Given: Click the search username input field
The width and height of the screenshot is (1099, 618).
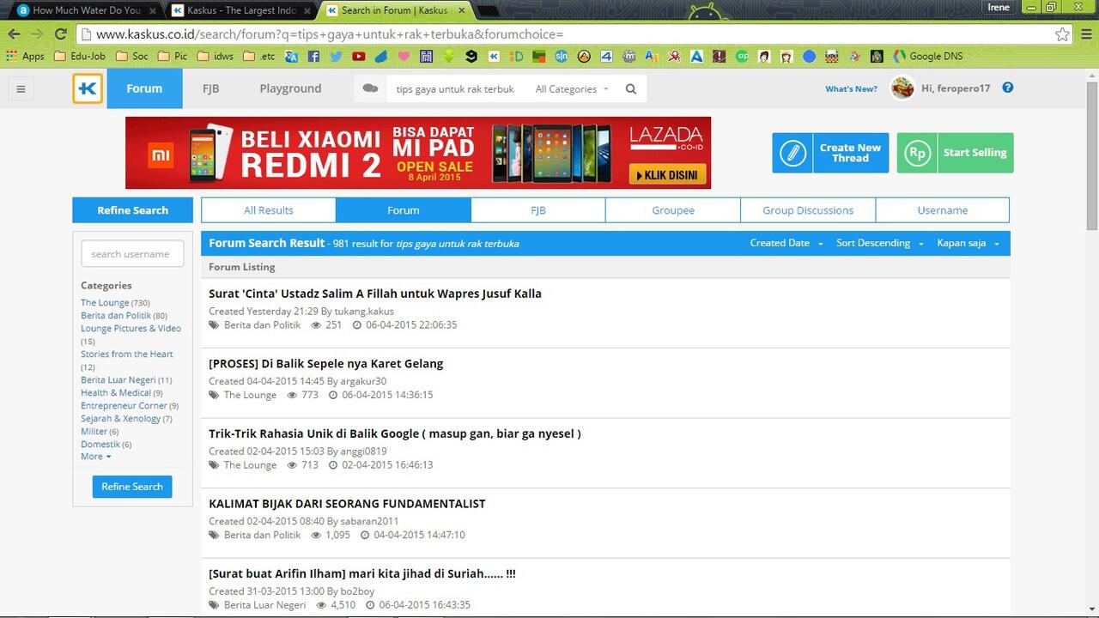Looking at the screenshot, I should 132,254.
